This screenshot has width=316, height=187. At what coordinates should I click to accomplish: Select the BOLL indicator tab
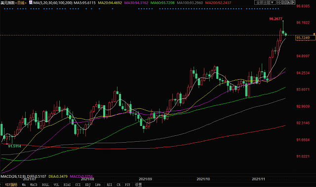click(x=45, y=185)
